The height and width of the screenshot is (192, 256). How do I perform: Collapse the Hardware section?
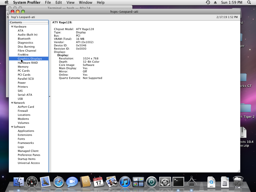click(12, 27)
